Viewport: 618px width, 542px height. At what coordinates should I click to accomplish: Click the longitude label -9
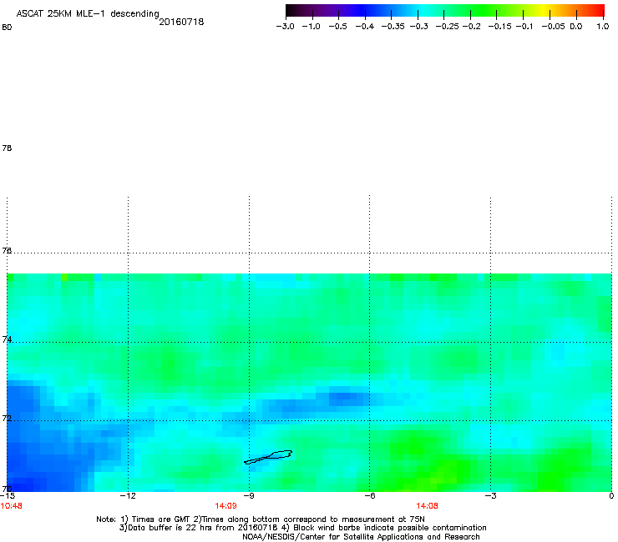249,495
